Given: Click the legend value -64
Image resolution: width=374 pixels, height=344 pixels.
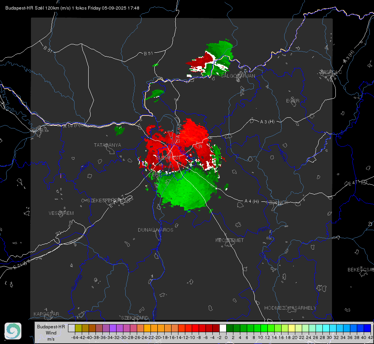Looking at the screenshot, I should click(x=74, y=338).
